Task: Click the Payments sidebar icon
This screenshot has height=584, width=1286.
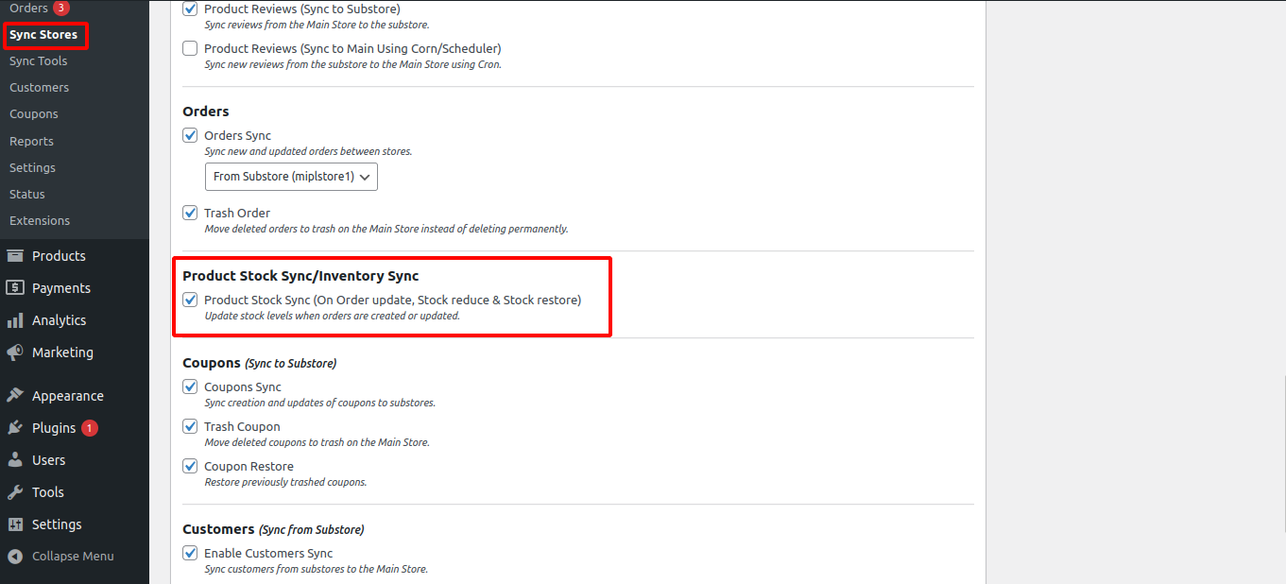Action: 15,288
